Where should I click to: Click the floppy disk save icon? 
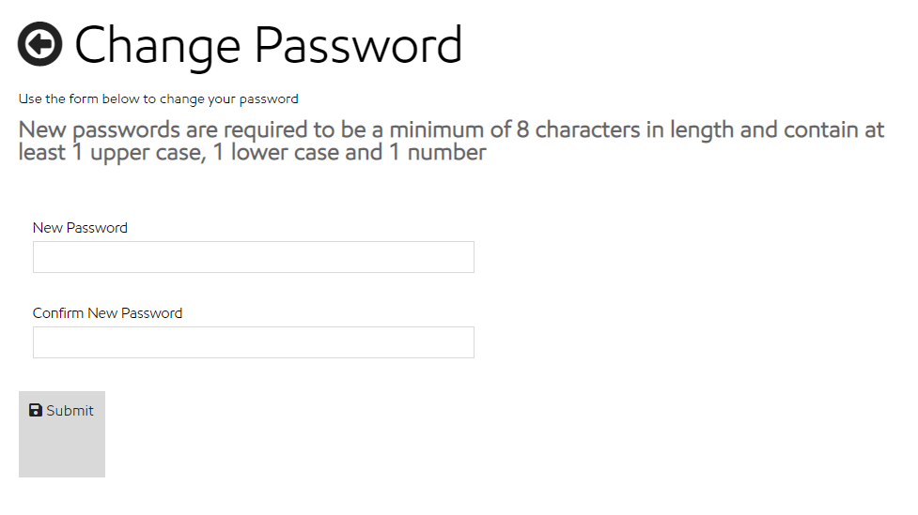[x=36, y=410]
